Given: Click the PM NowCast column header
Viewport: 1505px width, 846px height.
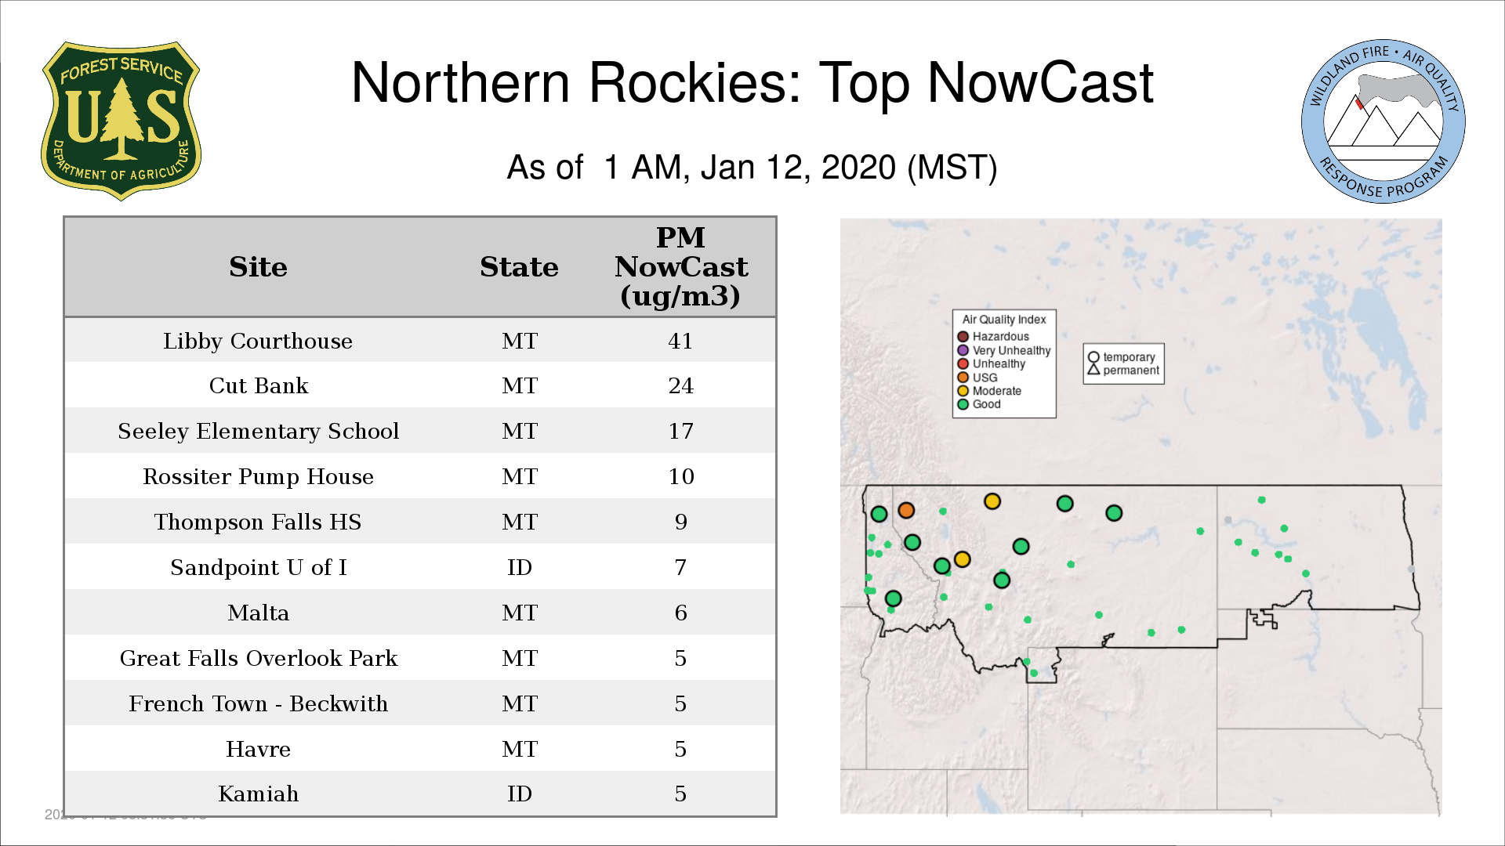Looking at the screenshot, I should coord(680,267).
